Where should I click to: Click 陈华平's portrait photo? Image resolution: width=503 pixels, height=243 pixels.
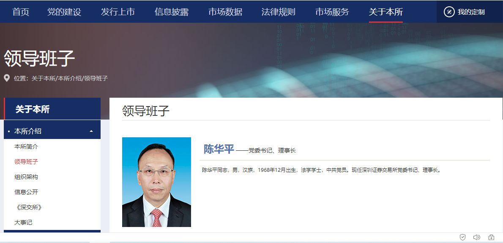tap(156, 182)
